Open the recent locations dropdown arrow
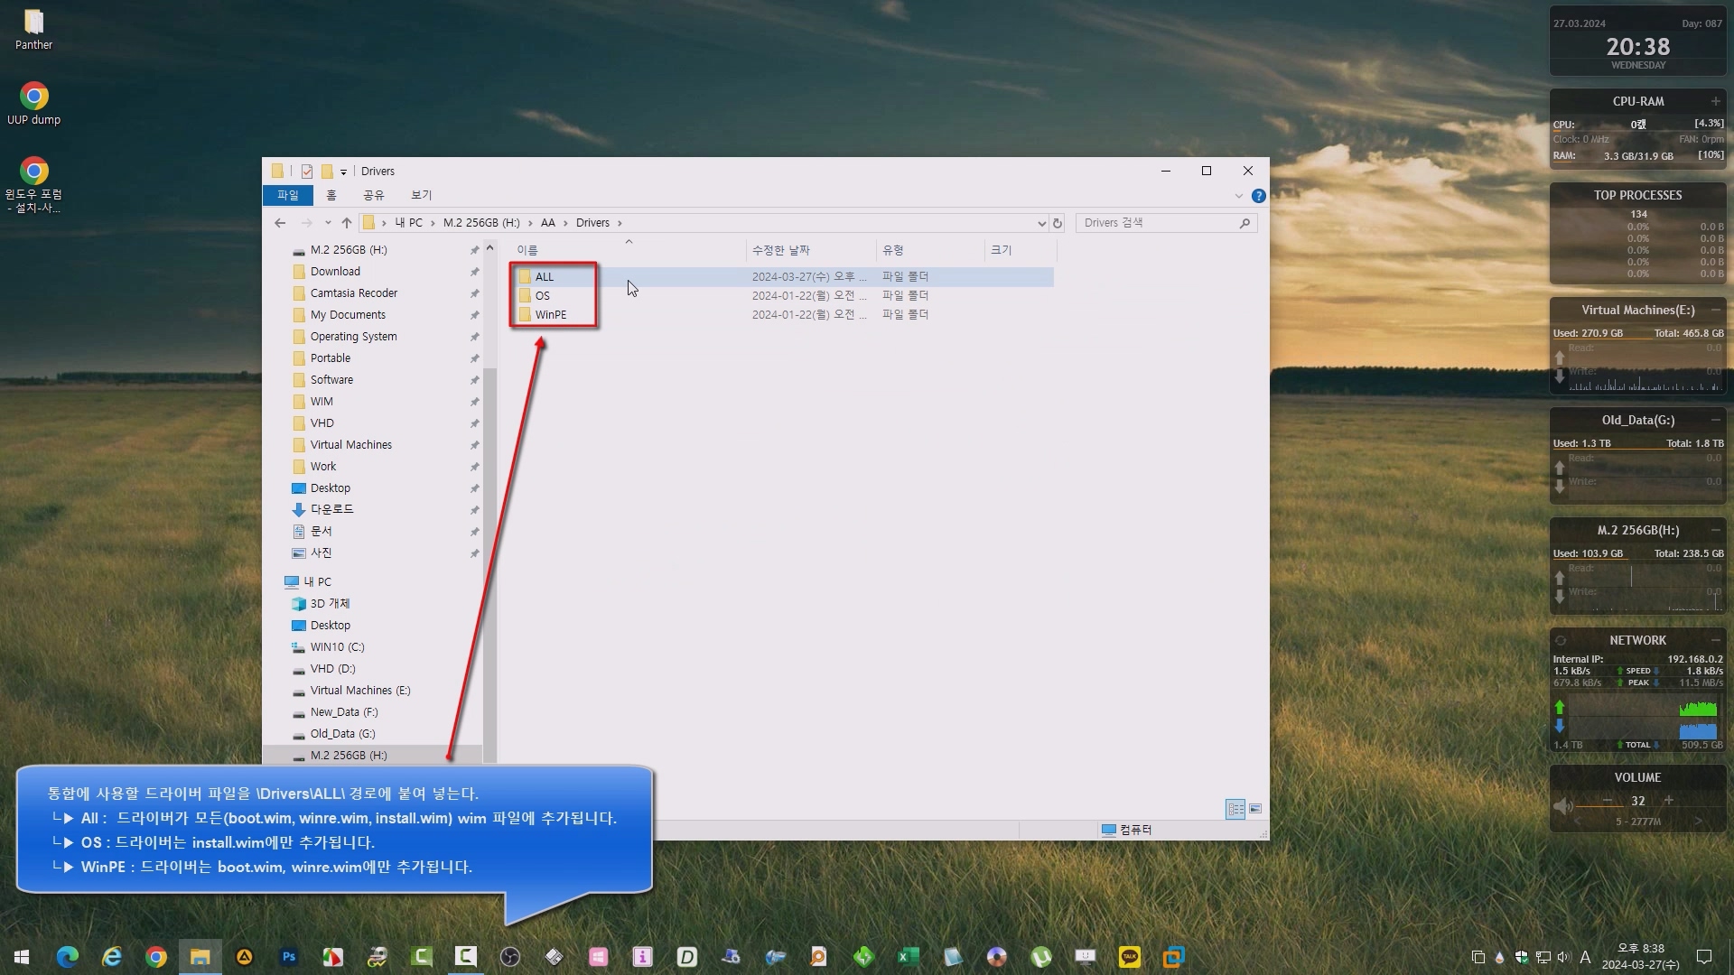 (327, 223)
